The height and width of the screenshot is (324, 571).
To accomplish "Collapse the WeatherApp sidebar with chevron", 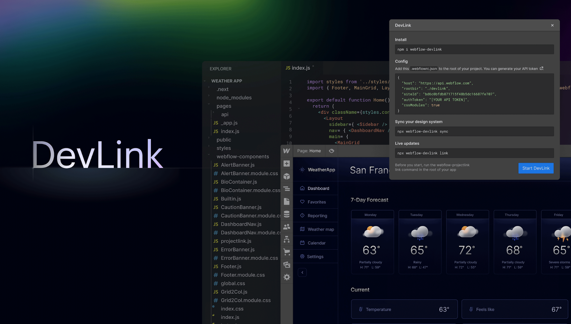I will tap(302, 273).
